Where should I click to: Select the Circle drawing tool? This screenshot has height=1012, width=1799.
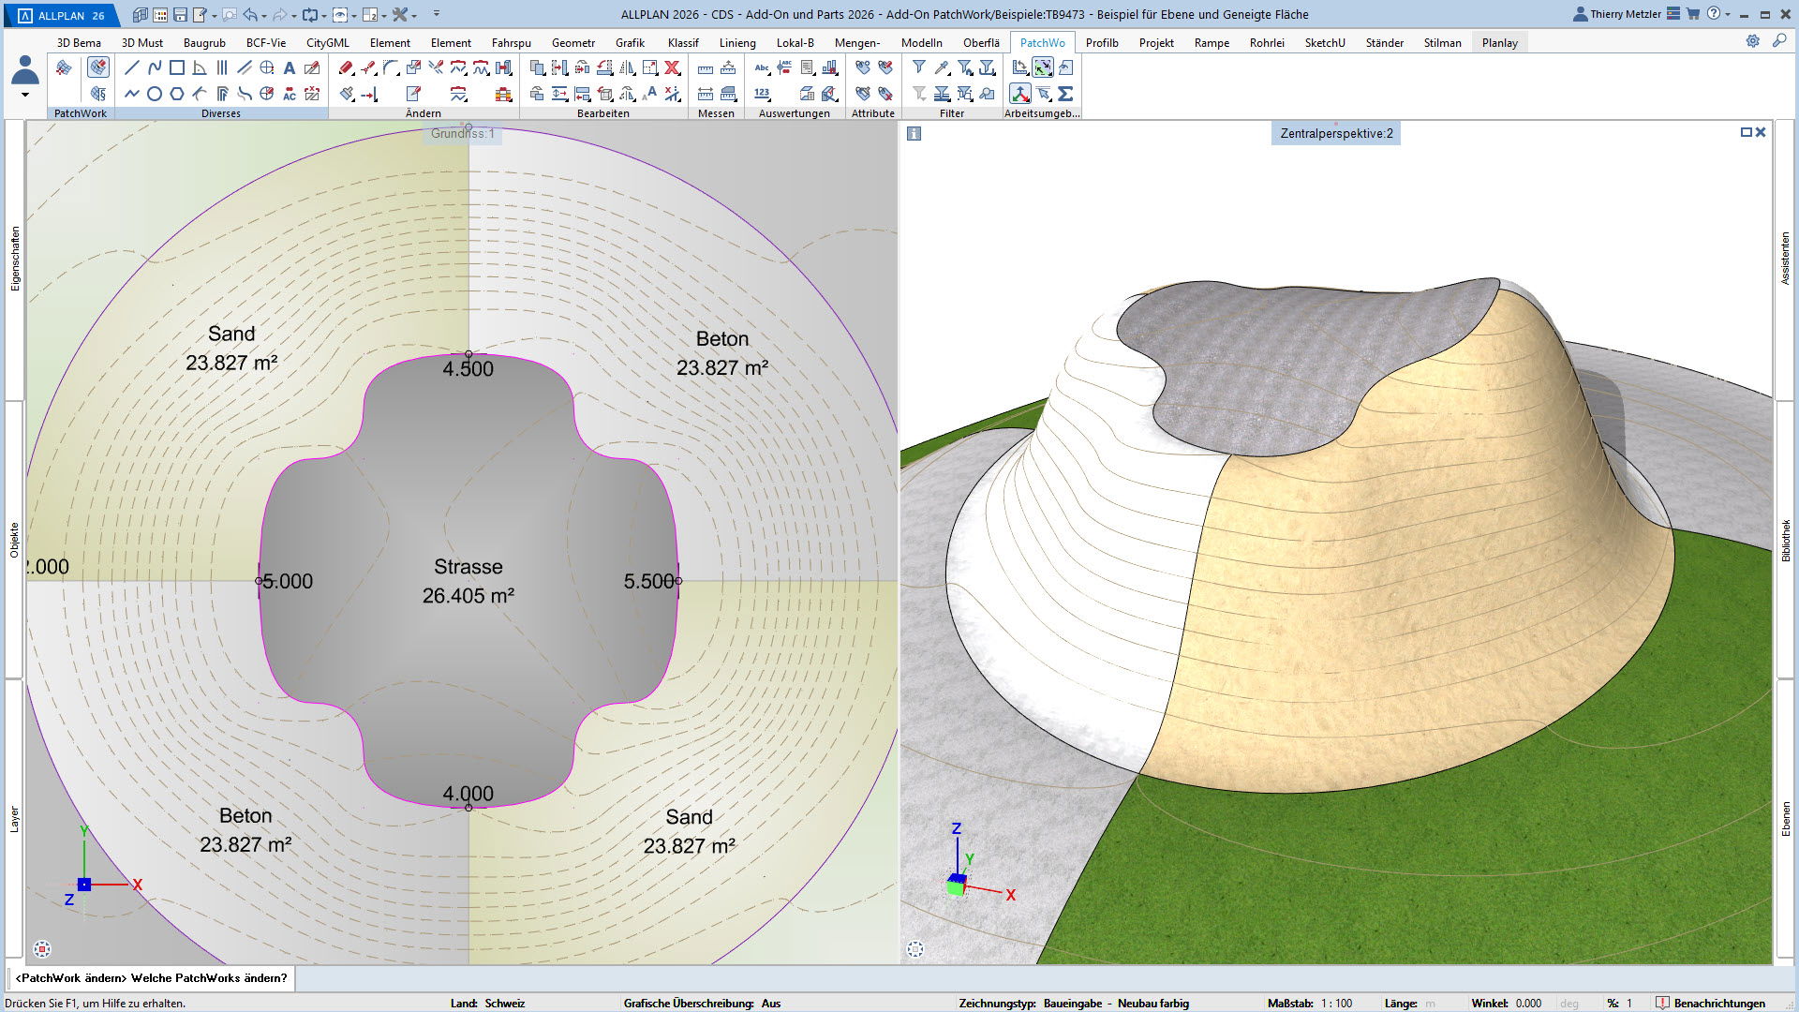click(x=154, y=94)
